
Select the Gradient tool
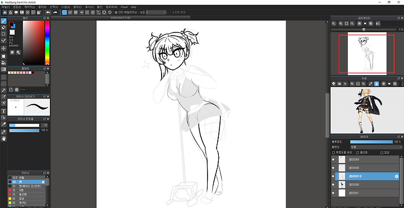pos(3,69)
